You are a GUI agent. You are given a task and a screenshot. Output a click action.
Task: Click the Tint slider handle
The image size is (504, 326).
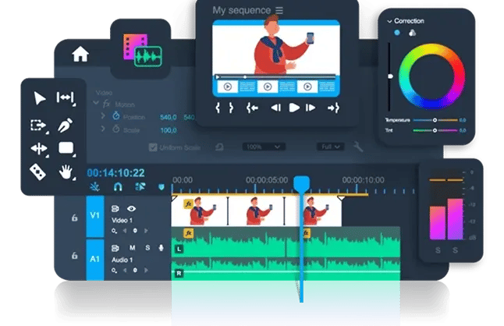[x=435, y=130]
